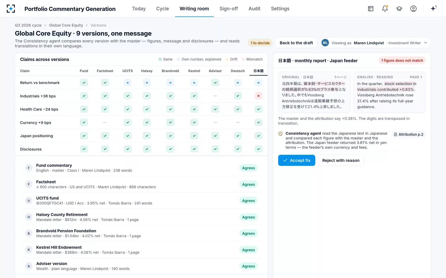Screen dimensions: 446x278
Task: Go to the Sign-off tab
Action: [x=229, y=9]
